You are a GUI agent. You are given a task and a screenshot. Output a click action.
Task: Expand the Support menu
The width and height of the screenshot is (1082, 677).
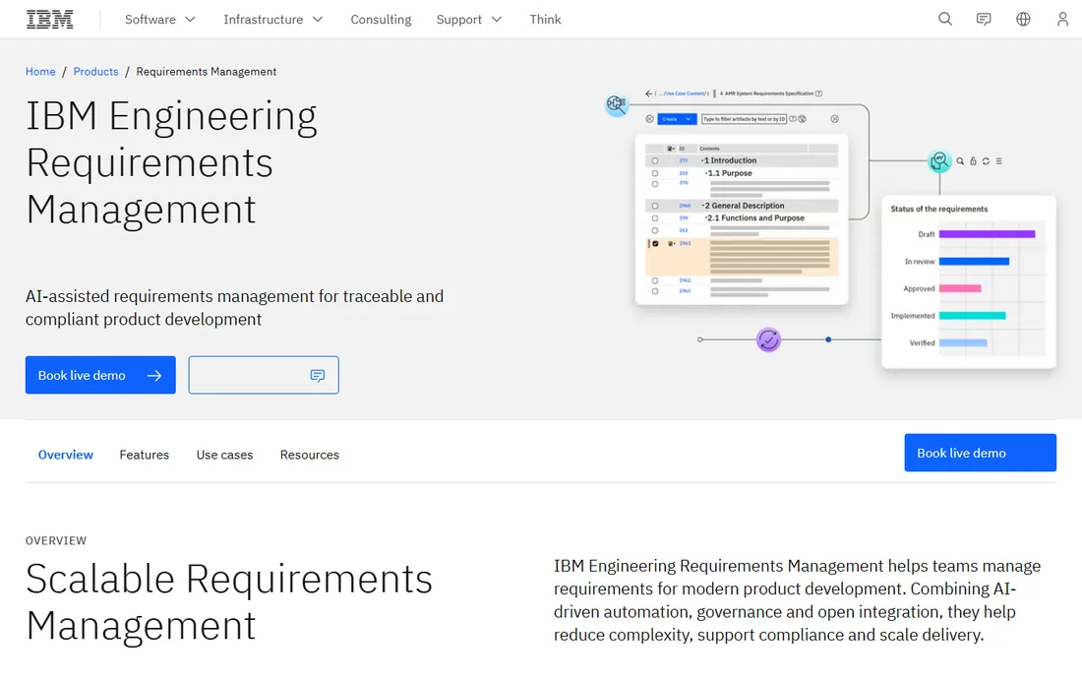click(x=468, y=20)
